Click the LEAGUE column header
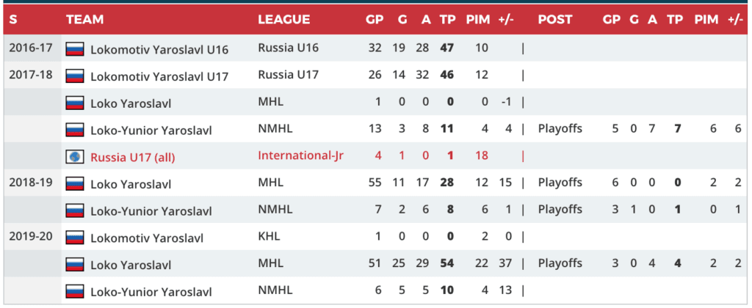This screenshot has width=752, height=308. pos(283,20)
